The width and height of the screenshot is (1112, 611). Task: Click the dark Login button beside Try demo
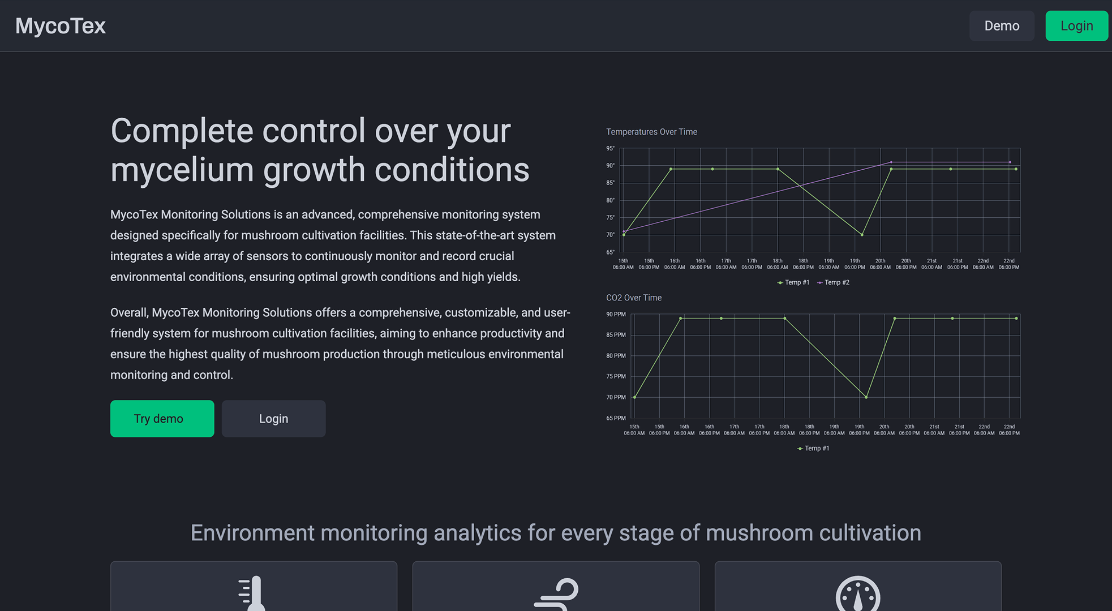(273, 419)
